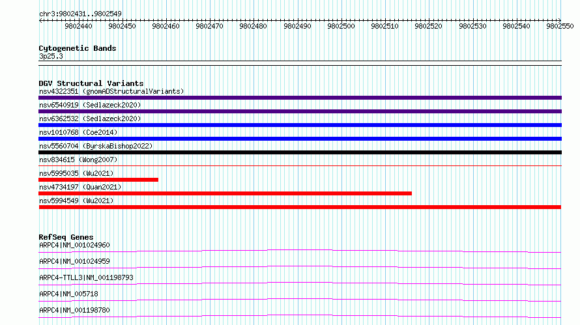Click ruler position label 9802530
Image resolution: width=580 pixels, height=325 pixels.
coord(472,26)
